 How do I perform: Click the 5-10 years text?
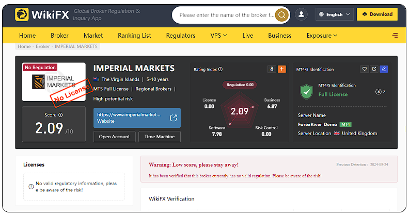[157, 79]
